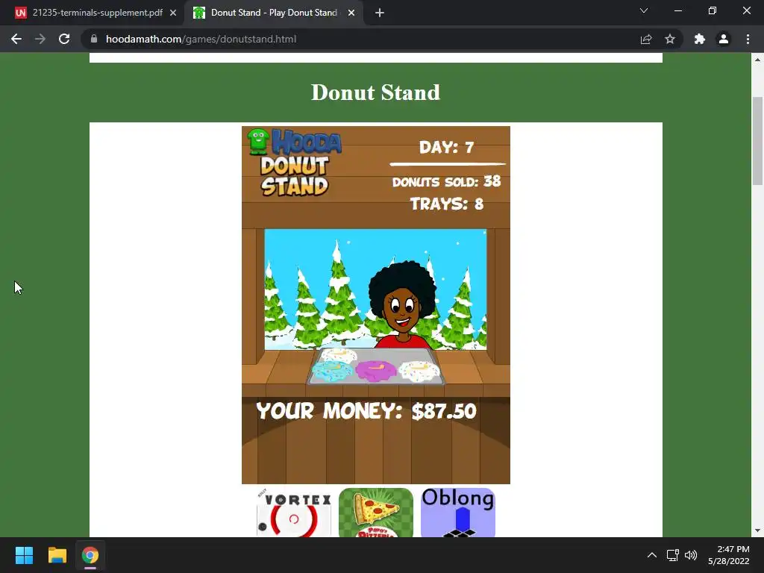Restore down the Chrome window
764x573 pixels.
tap(713, 10)
